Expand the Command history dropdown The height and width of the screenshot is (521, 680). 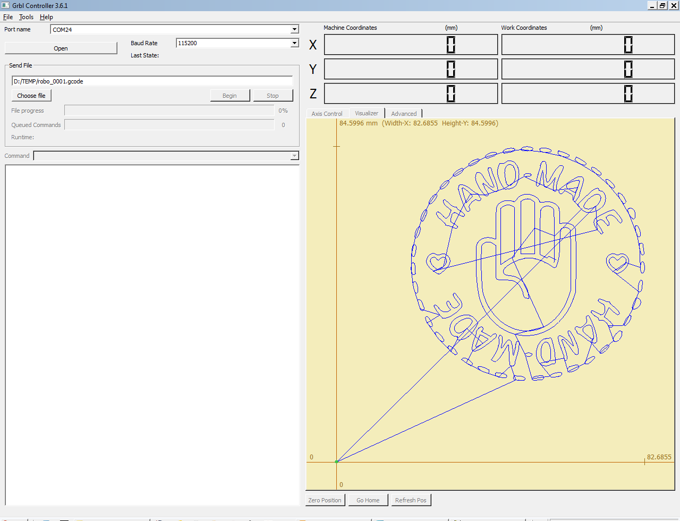[x=294, y=156]
